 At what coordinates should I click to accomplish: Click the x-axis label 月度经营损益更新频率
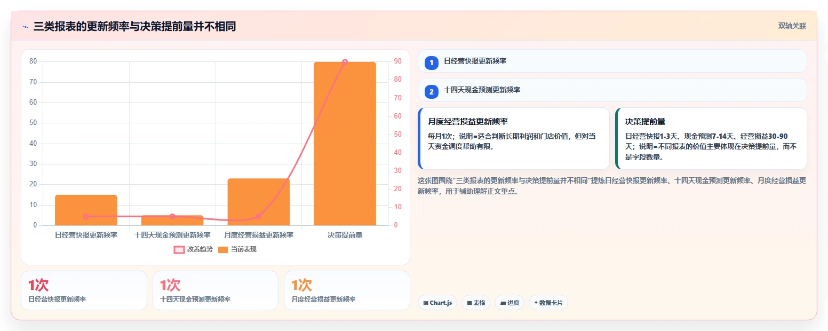click(x=259, y=235)
